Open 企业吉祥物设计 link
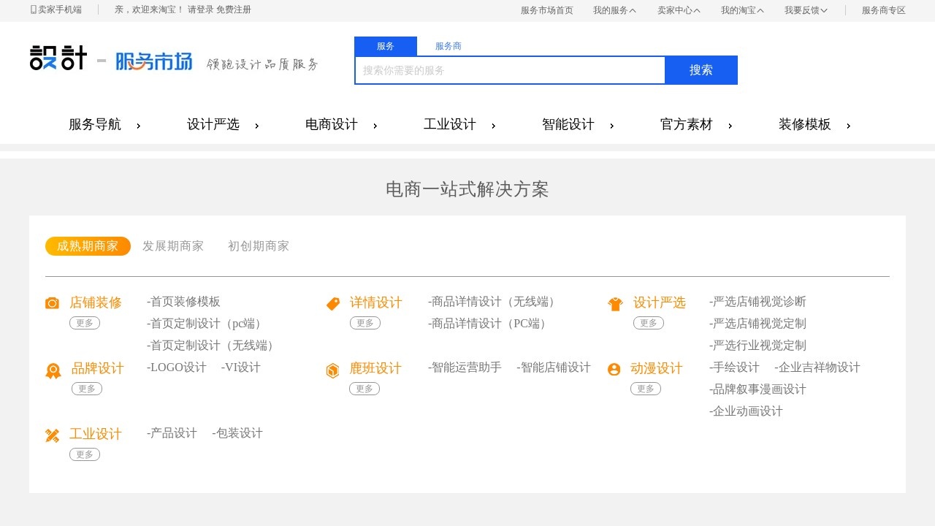935x526 pixels. (817, 367)
